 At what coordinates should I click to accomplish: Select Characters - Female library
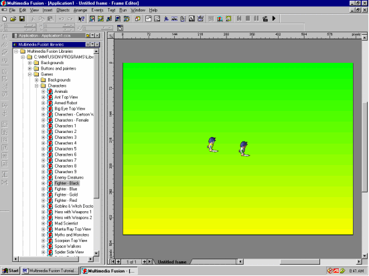tap(72, 120)
